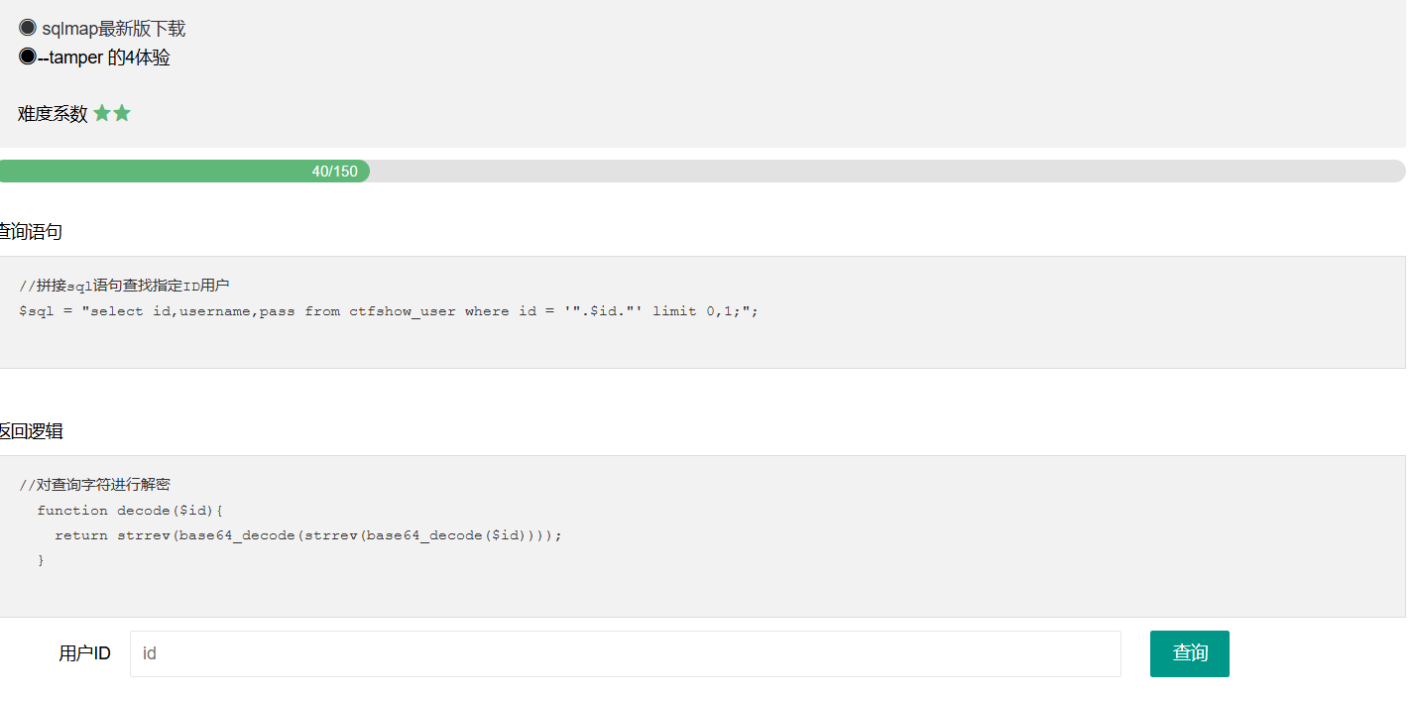Click the bullet icon before --tamper 的4体验
1415x701 pixels.
tap(28, 57)
